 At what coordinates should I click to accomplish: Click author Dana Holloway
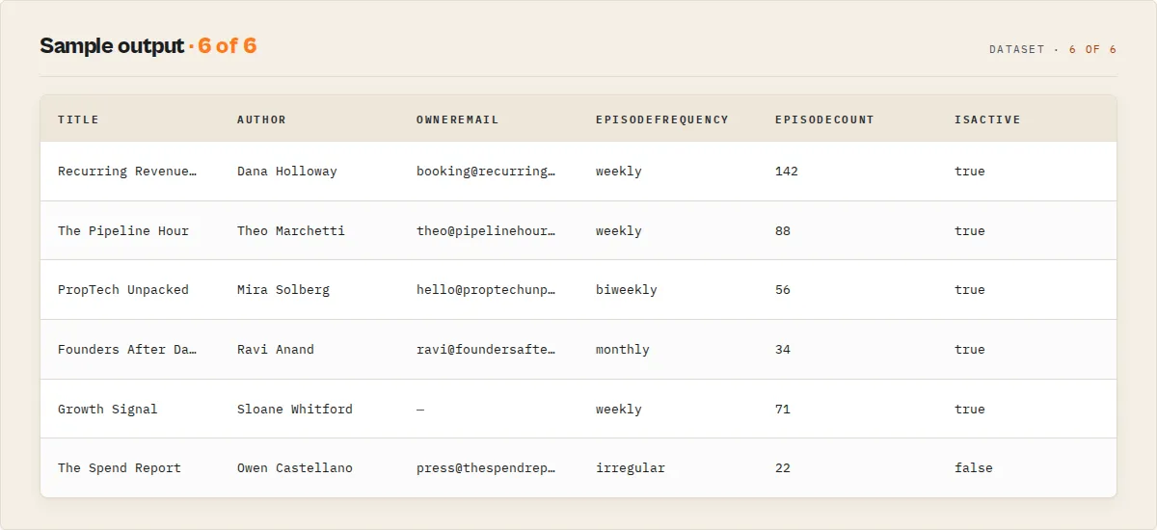pos(287,172)
